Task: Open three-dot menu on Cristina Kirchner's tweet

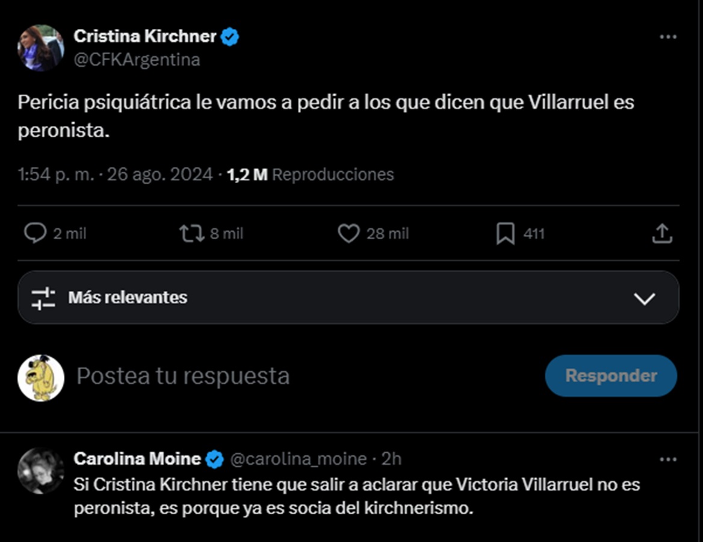Action: 668,37
